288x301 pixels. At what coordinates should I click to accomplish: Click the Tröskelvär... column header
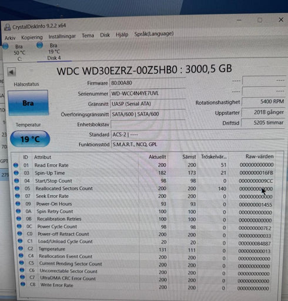coord(213,157)
